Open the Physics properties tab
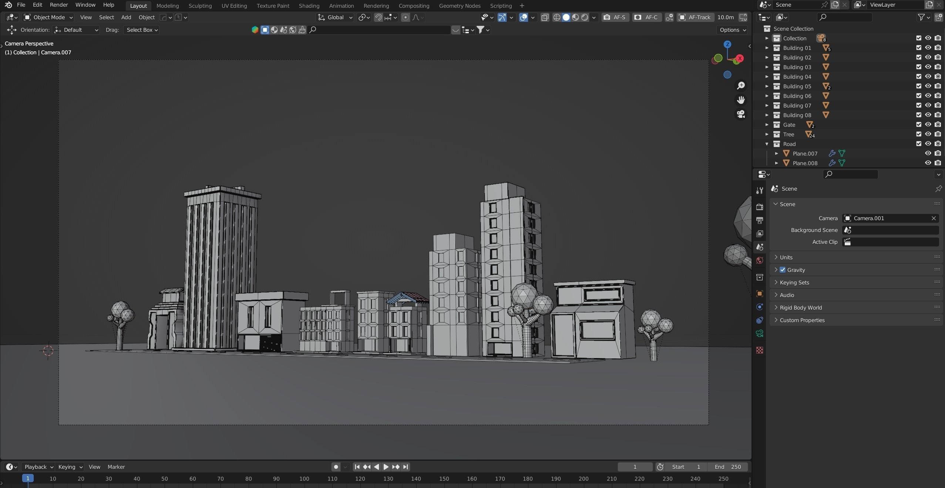The width and height of the screenshot is (945, 488). pos(760,307)
